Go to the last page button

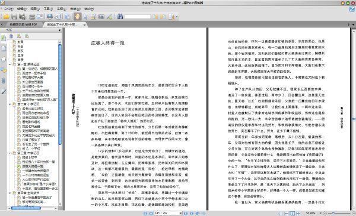192,213
